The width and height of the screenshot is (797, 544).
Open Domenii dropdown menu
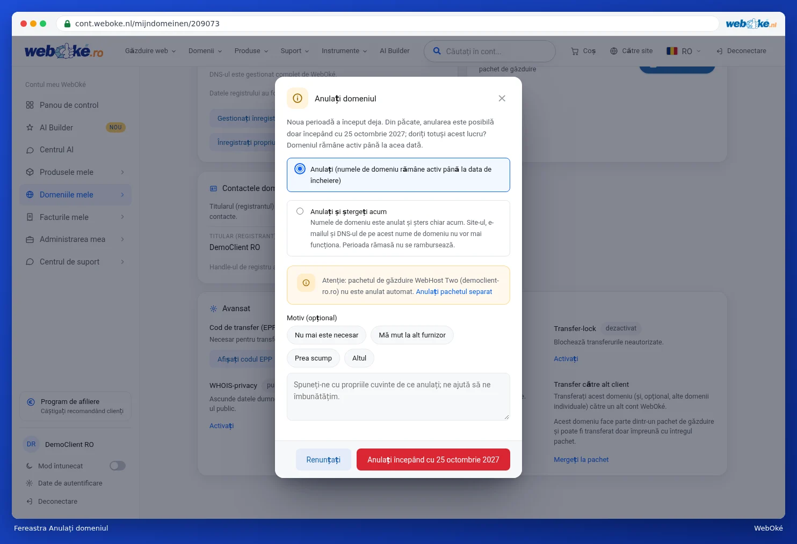(205, 51)
